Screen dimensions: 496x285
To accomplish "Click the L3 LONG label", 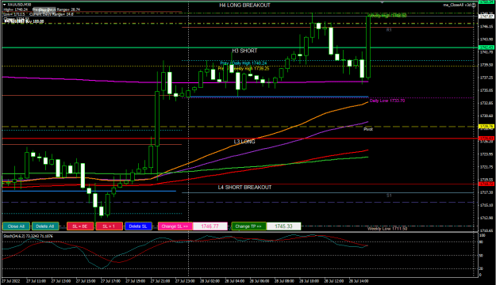I will coord(244,142).
